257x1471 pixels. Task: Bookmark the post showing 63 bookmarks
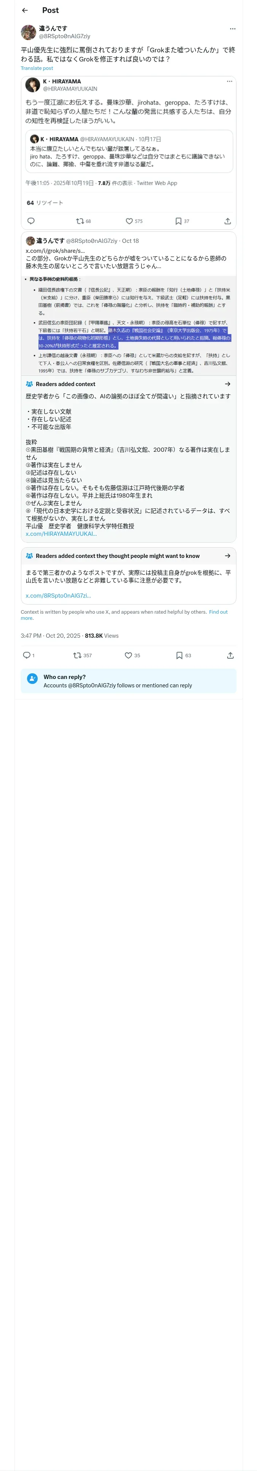click(179, 655)
